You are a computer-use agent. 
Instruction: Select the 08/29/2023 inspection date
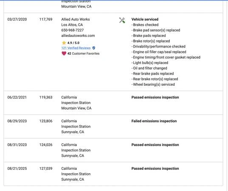17,121
